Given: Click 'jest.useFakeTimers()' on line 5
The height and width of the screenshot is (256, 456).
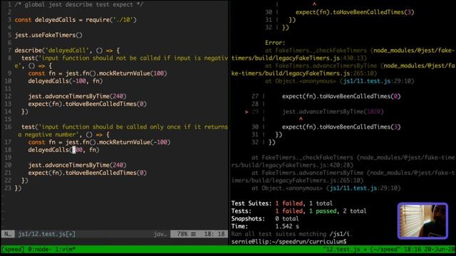Looking at the screenshot, I should (x=48, y=35).
